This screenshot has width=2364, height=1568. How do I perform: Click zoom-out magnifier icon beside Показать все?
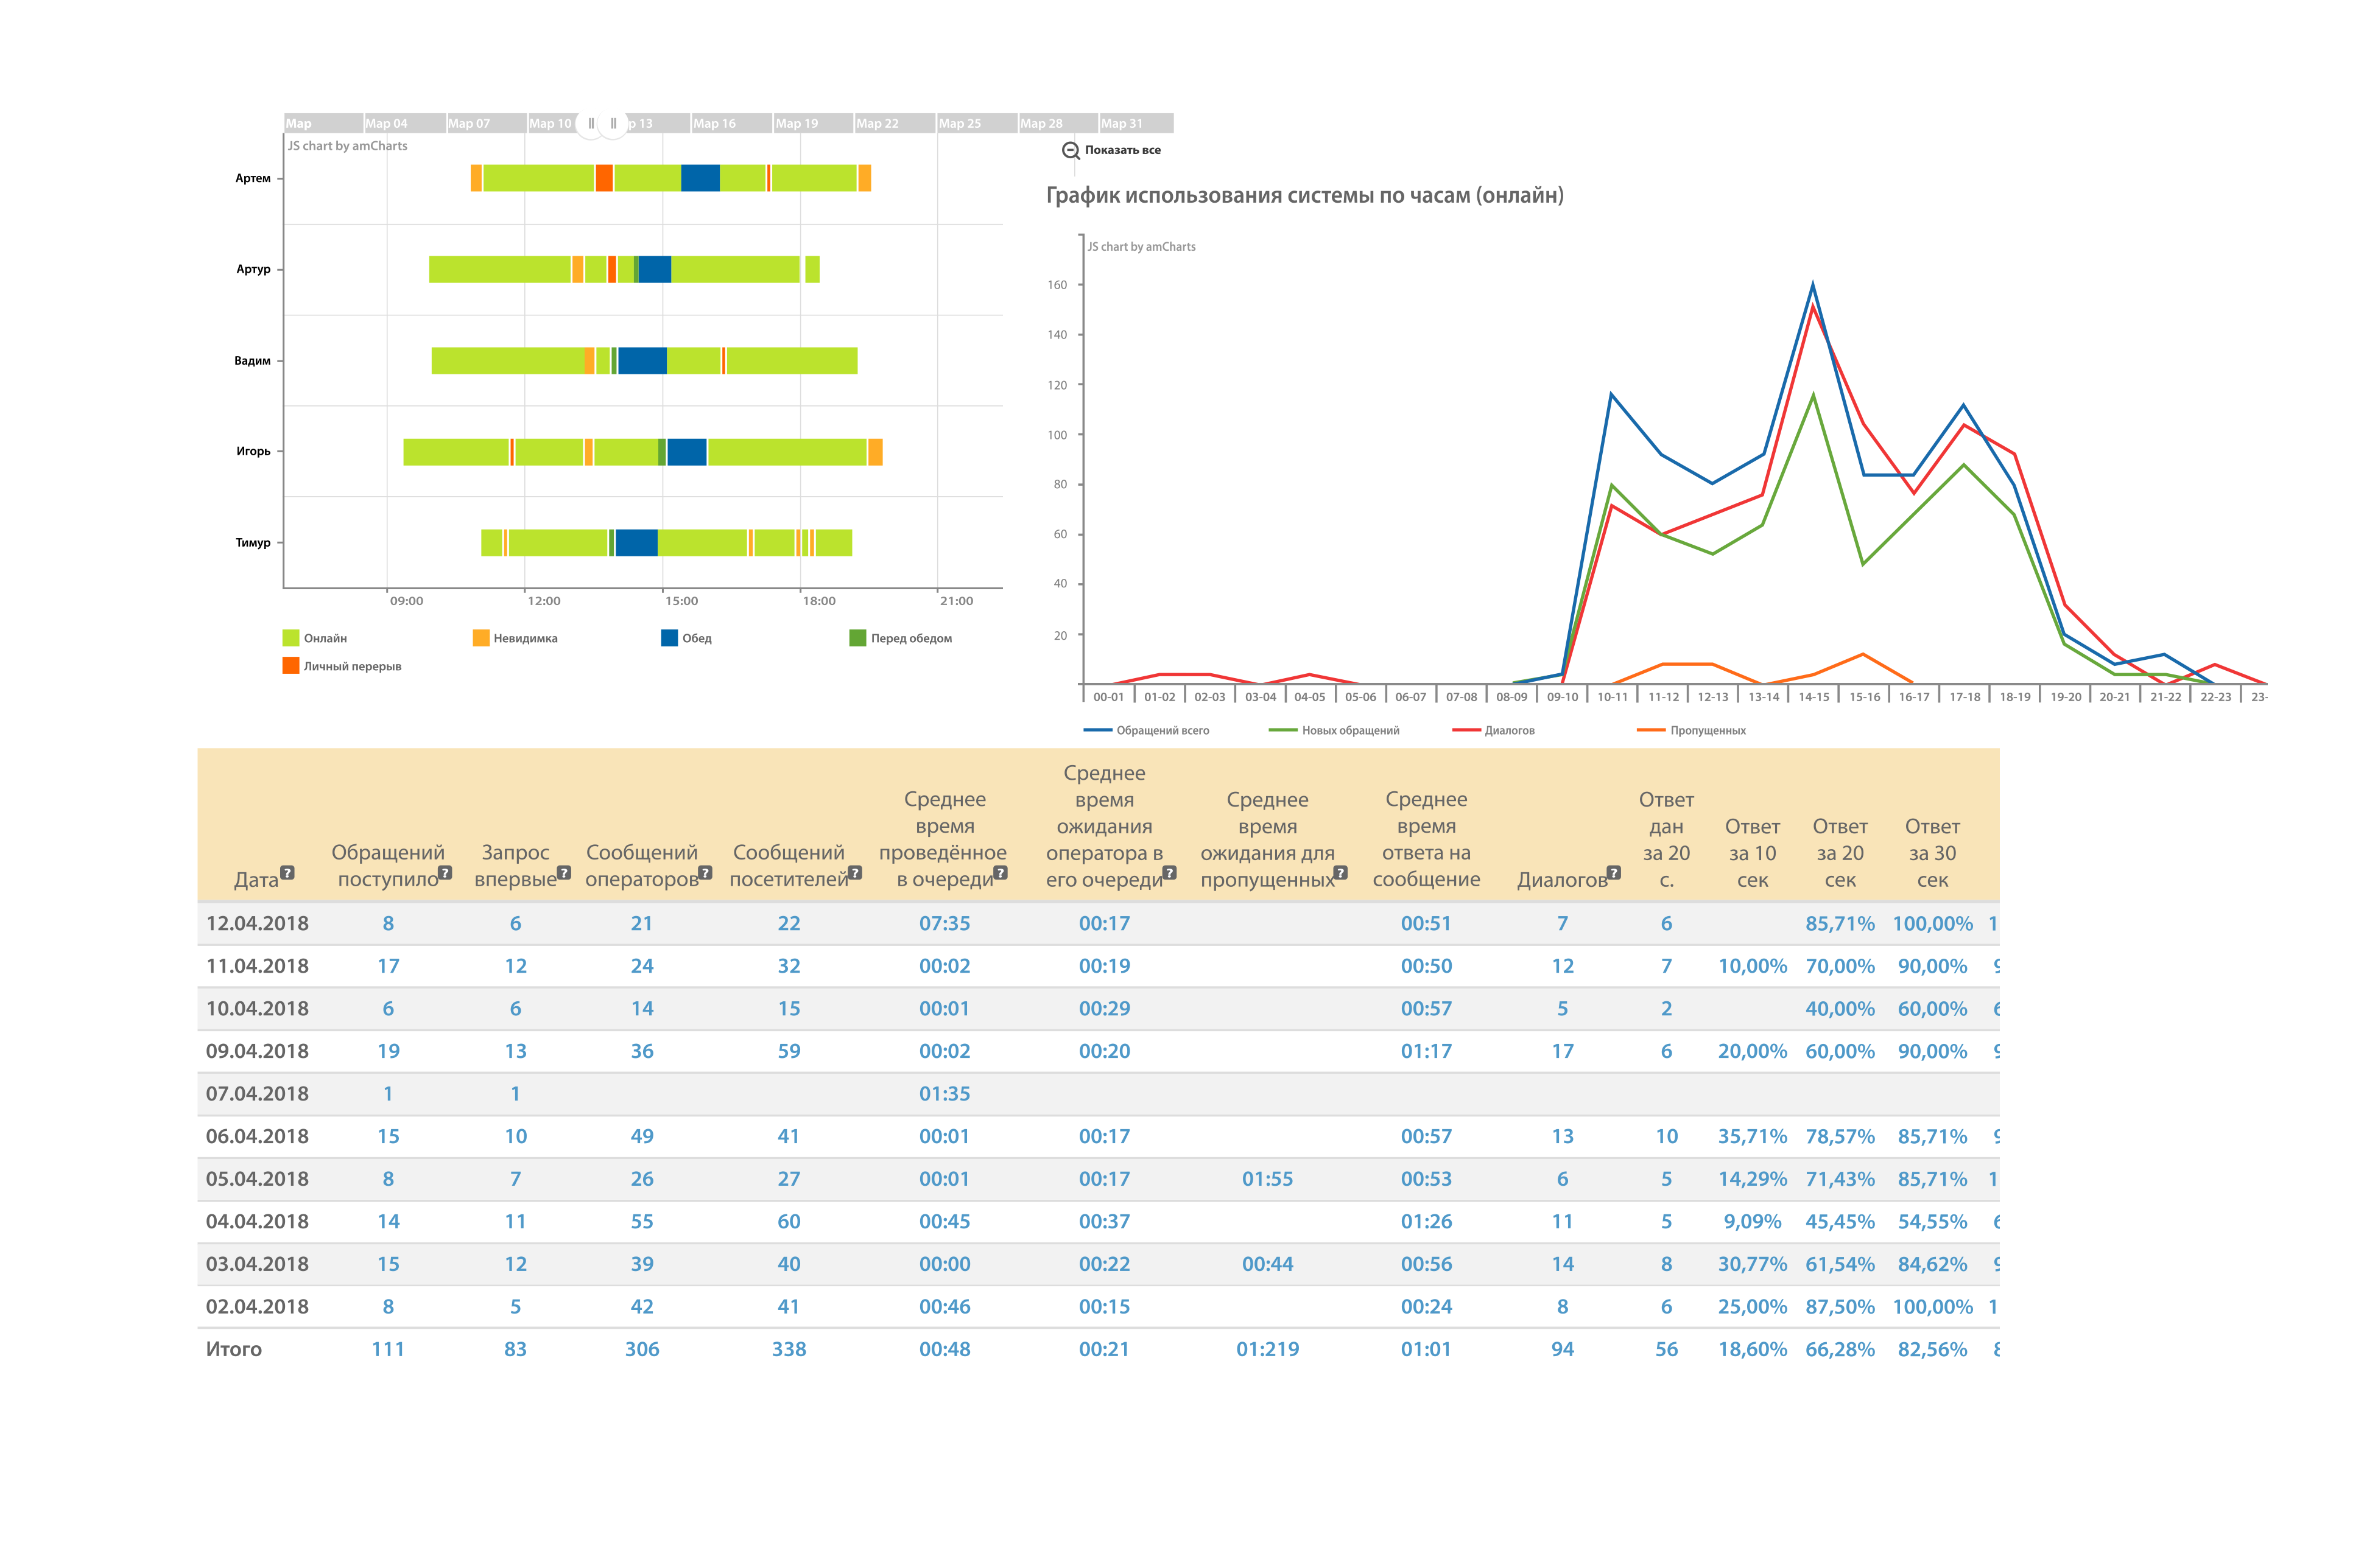tap(1069, 150)
